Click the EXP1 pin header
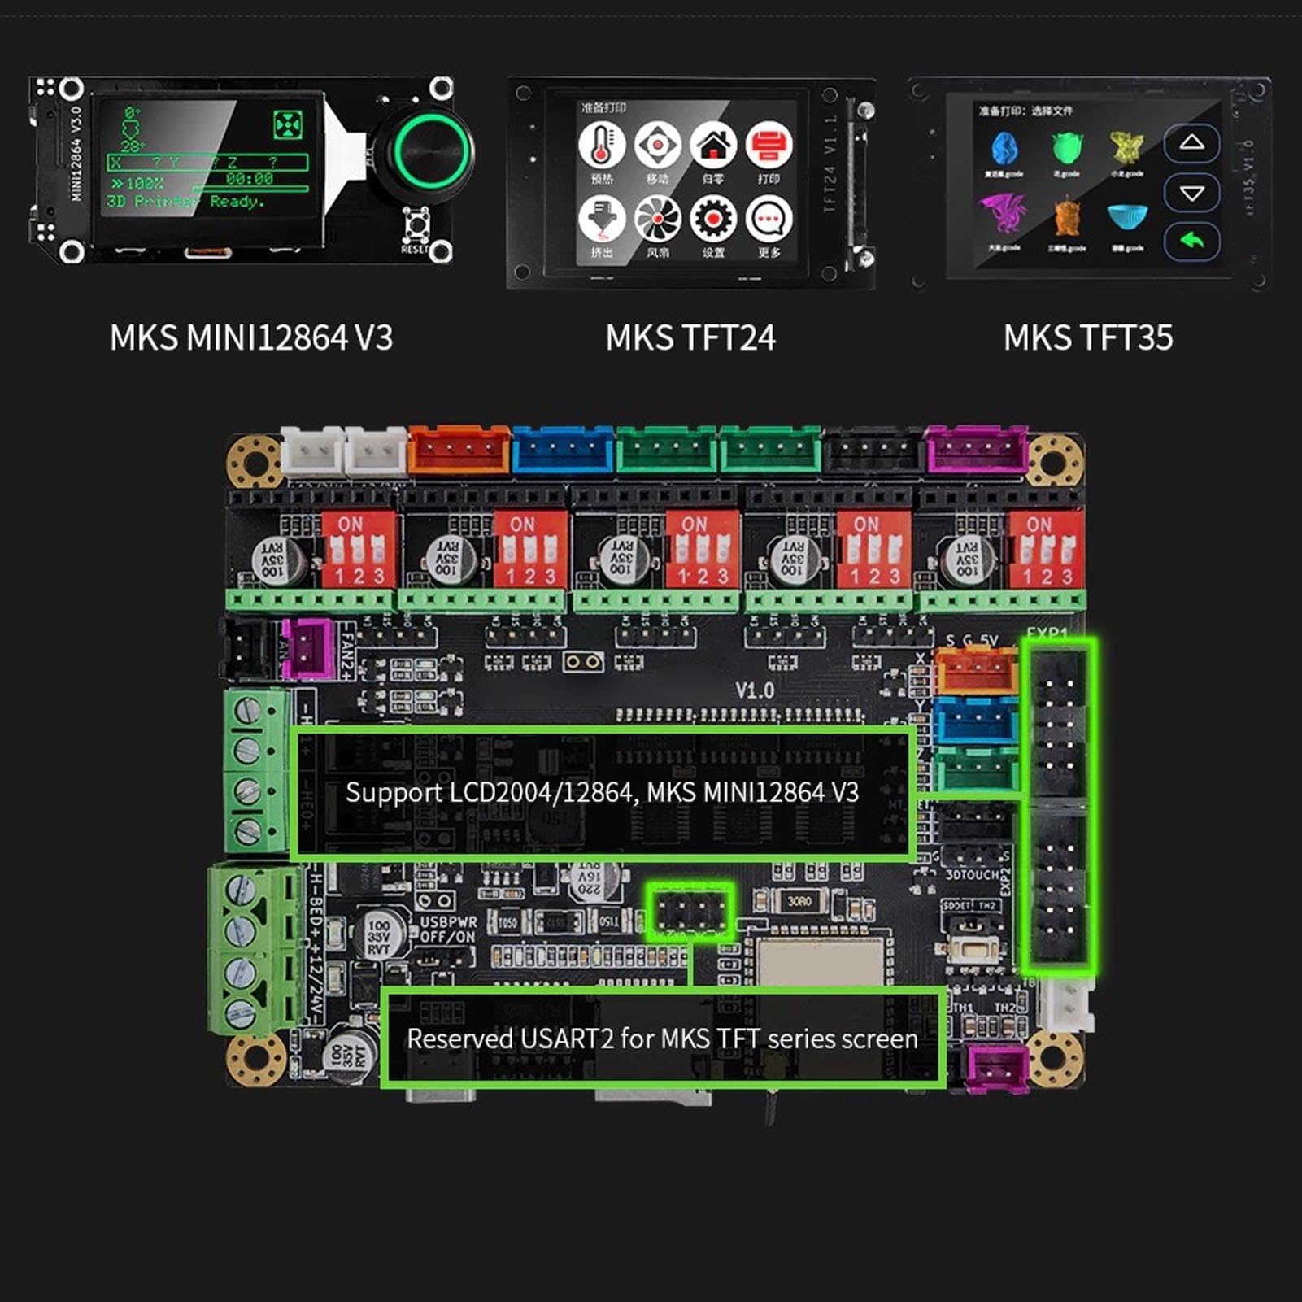 coord(1059,722)
